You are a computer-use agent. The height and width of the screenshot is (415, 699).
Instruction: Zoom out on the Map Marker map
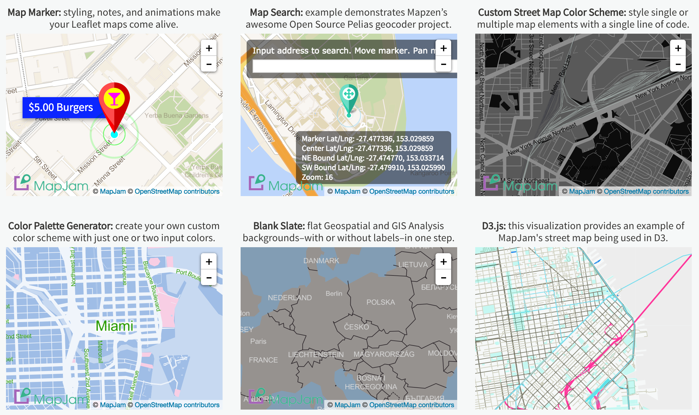coord(209,64)
